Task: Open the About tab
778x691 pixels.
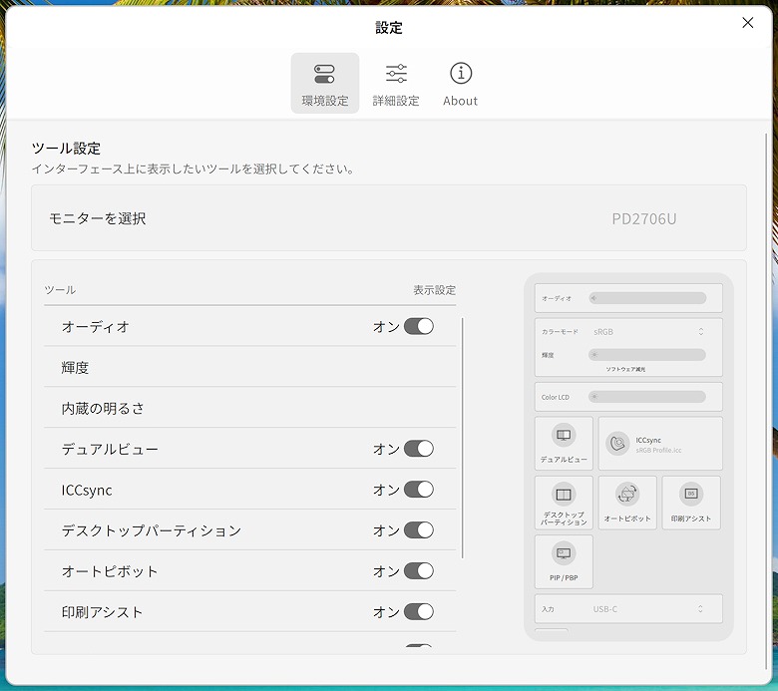Action: pos(460,83)
